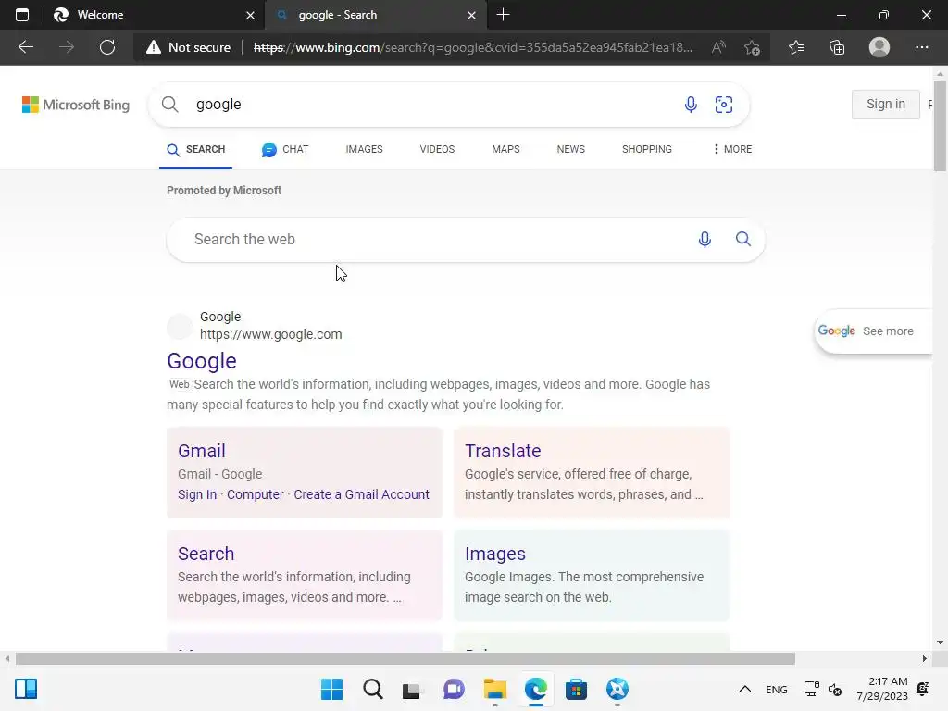Open the Windows Start menu

pos(331,689)
